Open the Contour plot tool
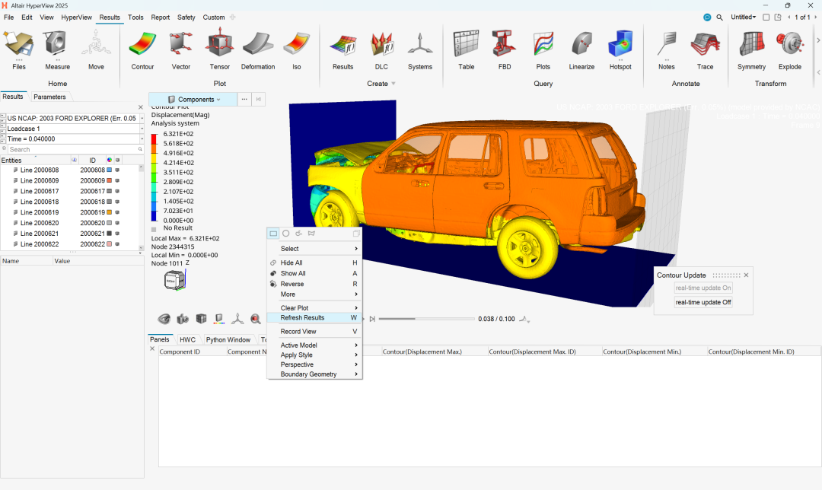The width and height of the screenshot is (822, 490). [142, 49]
